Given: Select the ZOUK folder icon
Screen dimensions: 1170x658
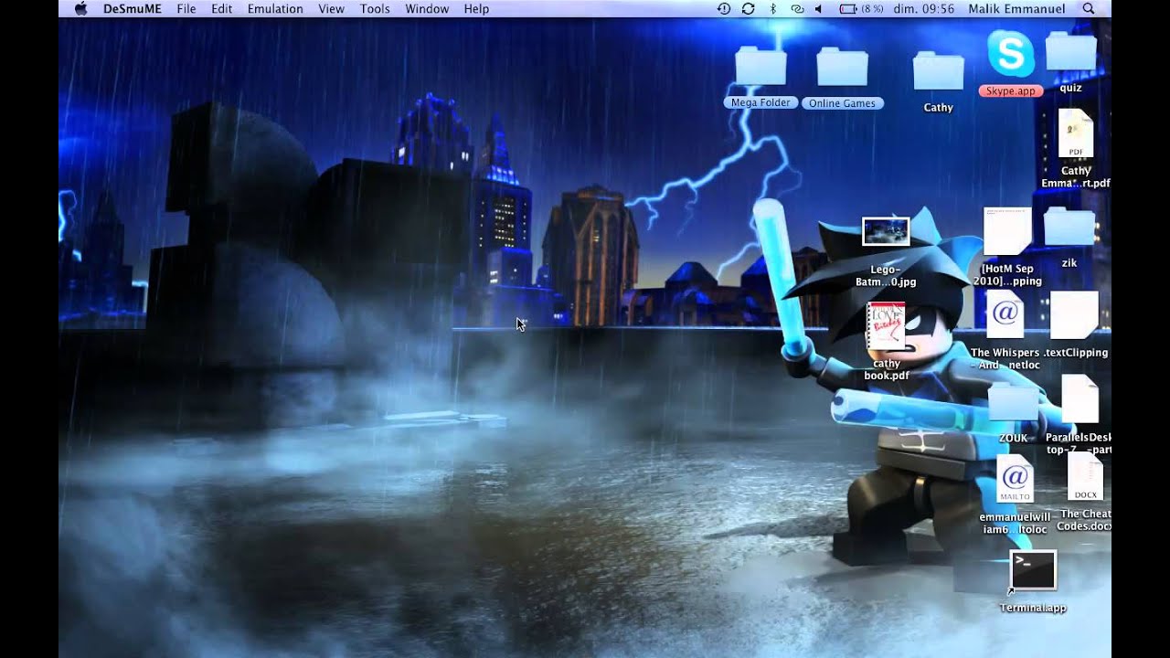Looking at the screenshot, I should [x=1014, y=402].
